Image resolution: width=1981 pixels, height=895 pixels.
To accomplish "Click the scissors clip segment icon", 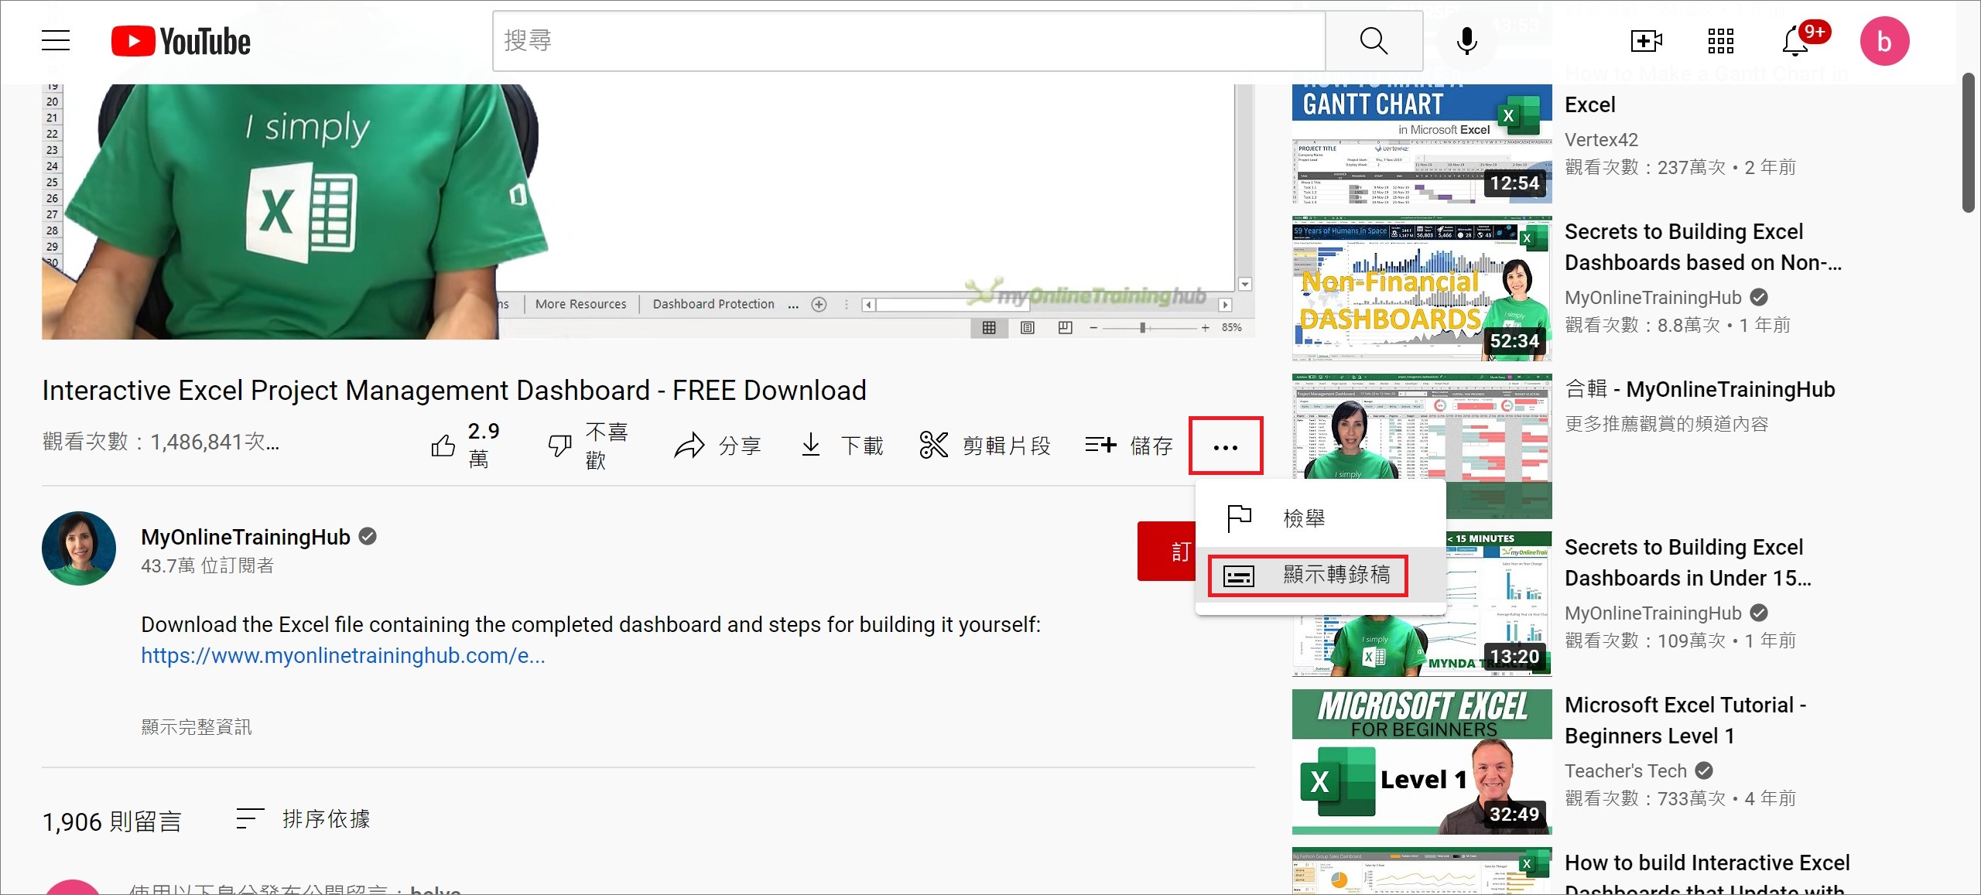I will click(934, 446).
